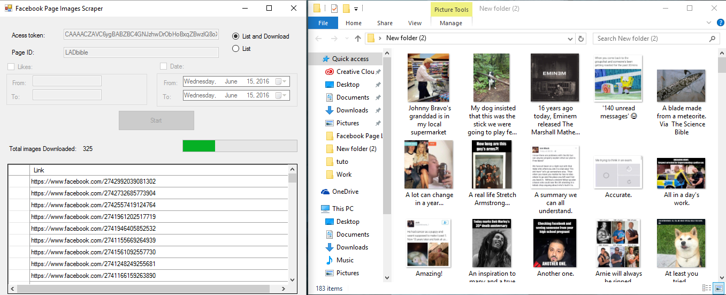Select the List radio button

coord(241,49)
